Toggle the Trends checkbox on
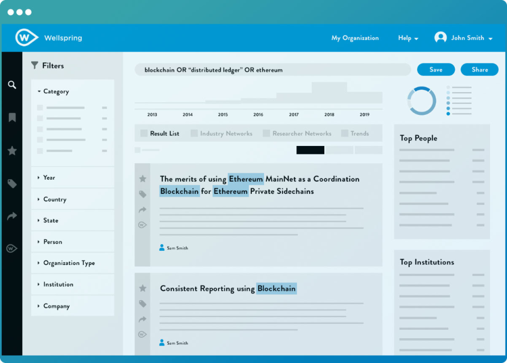 pos(344,133)
